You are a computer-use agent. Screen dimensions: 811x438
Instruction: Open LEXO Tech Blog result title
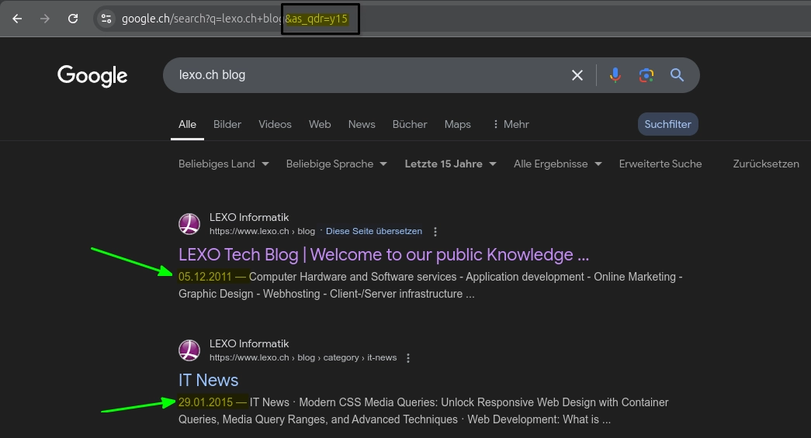click(383, 254)
